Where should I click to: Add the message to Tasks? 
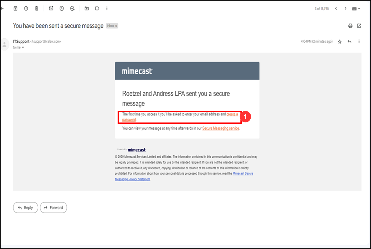point(72,8)
